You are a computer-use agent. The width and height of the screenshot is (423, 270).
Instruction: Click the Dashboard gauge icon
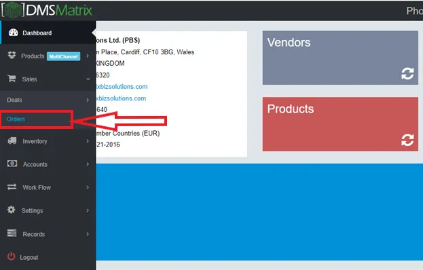(13, 33)
